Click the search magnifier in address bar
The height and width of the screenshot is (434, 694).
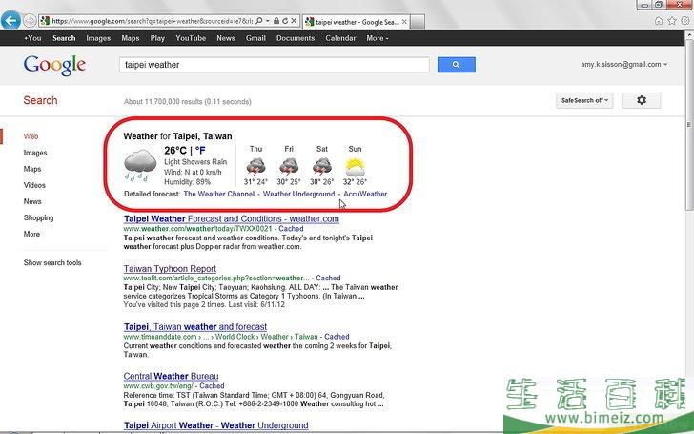259,21
